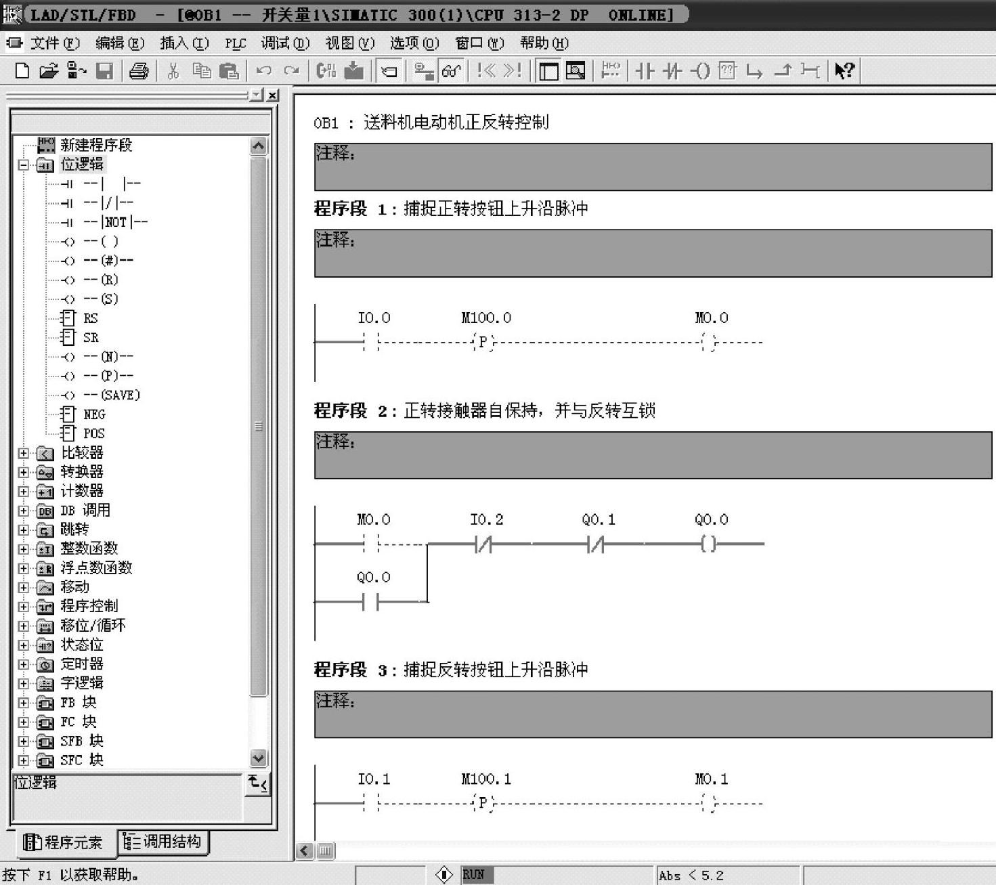Paste with the clipboard icon

point(230,70)
